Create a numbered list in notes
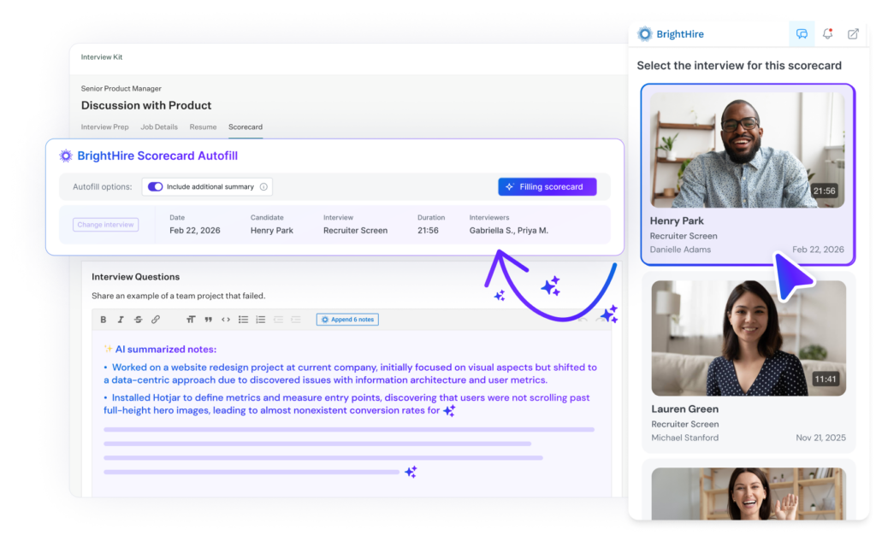This screenshot has width=876, height=541. [x=260, y=320]
